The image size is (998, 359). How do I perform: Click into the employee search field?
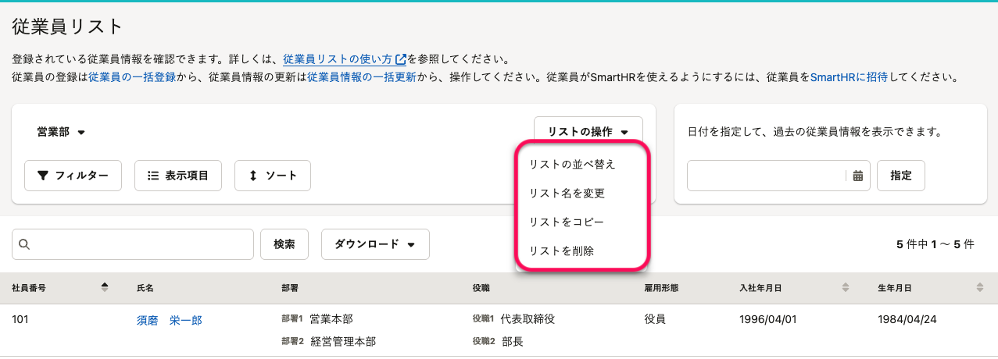pyautogui.click(x=141, y=244)
